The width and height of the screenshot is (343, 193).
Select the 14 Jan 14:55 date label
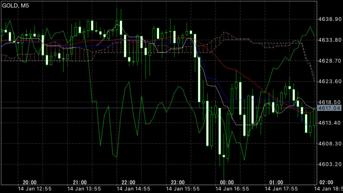[x=133, y=189]
